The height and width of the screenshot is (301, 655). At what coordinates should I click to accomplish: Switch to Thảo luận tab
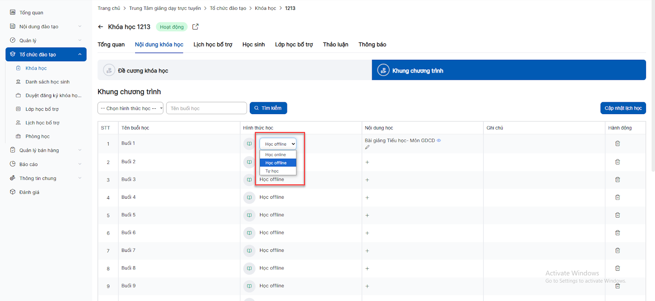point(336,45)
